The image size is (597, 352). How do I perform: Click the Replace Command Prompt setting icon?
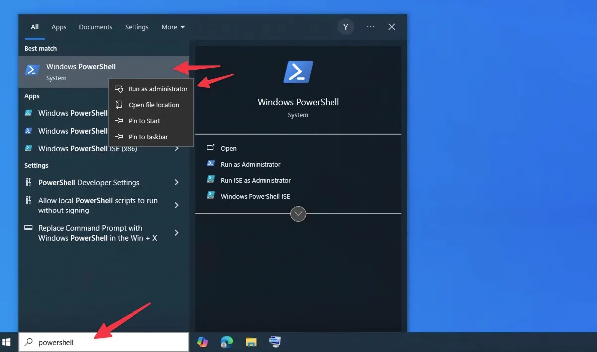click(x=29, y=228)
